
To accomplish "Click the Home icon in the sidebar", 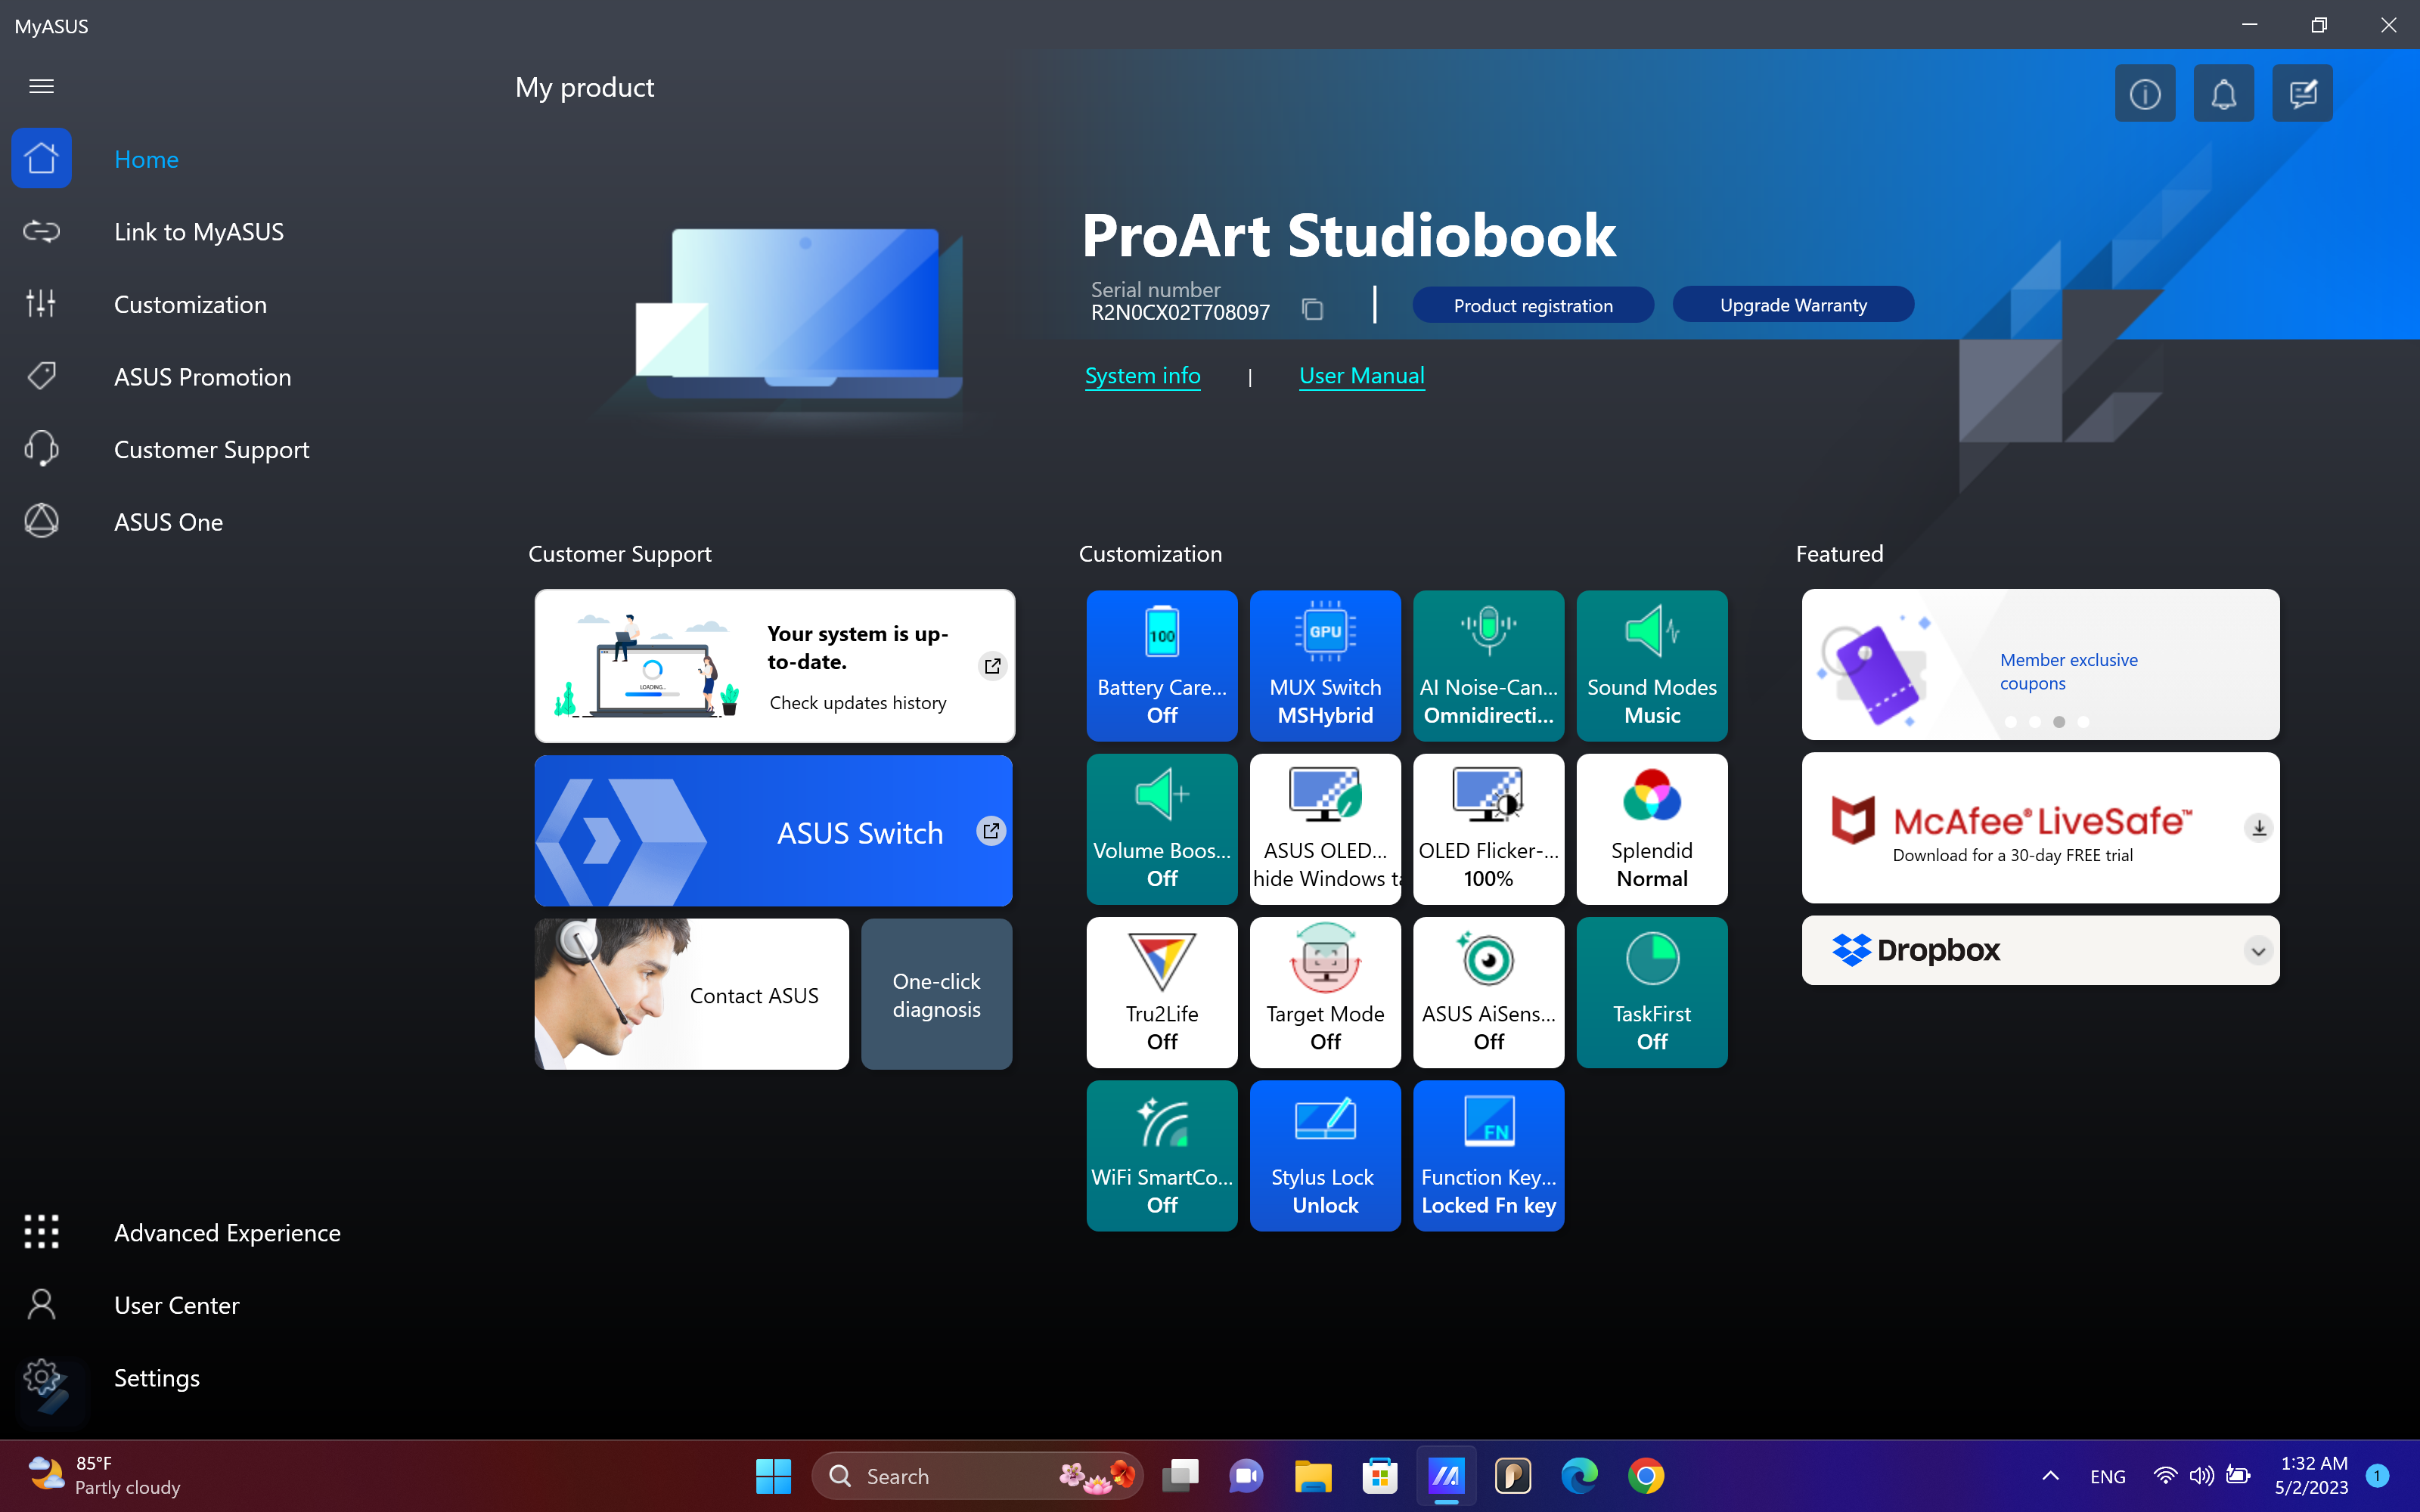I will pos(41,158).
